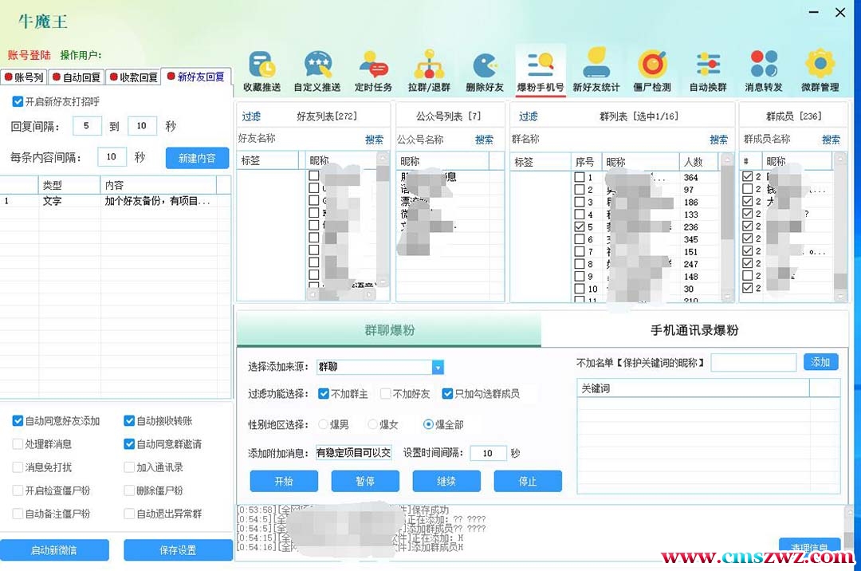Click 搜索 in the 群成员 panel
This screenshot has width=861, height=571.
pos(831,140)
